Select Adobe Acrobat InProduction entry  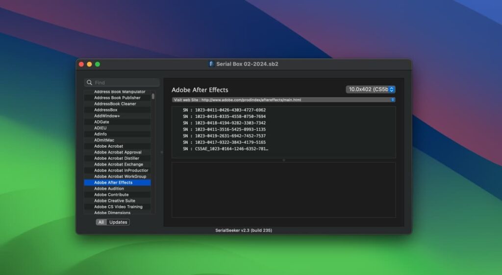point(117,171)
